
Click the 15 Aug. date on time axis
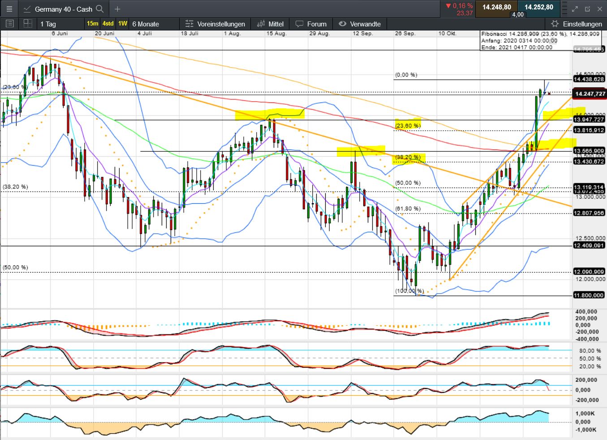276,34
